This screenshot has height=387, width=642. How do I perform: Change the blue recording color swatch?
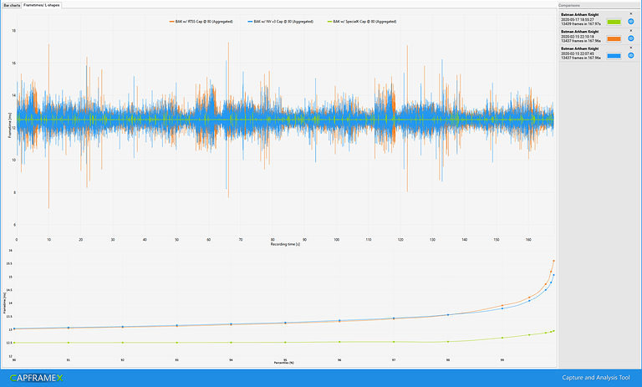coord(614,56)
